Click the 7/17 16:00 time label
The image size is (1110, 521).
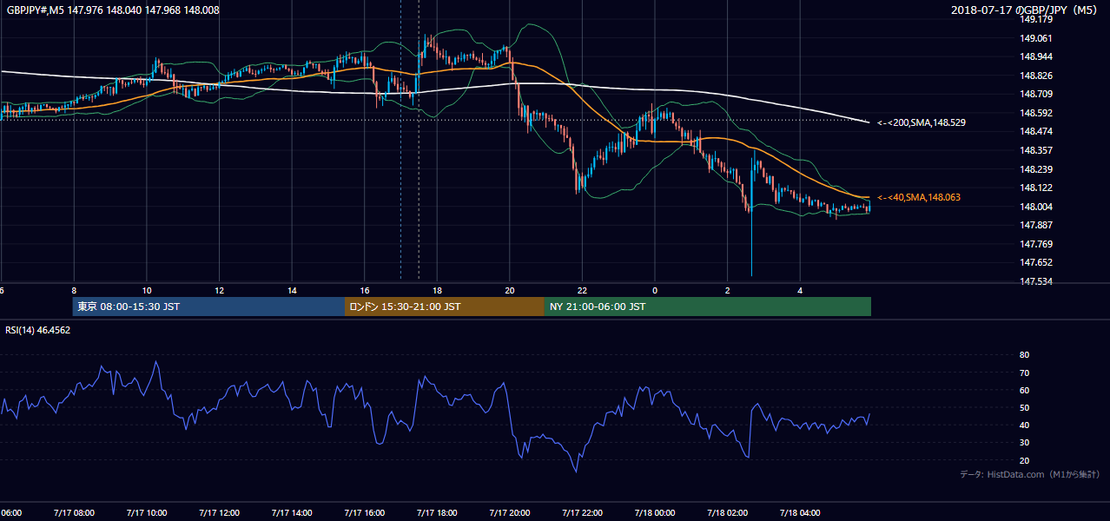click(364, 513)
